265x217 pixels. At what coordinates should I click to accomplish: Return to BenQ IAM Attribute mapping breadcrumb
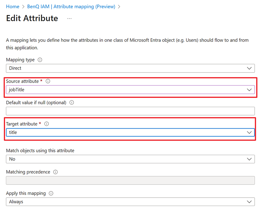click(x=71, y=7)
